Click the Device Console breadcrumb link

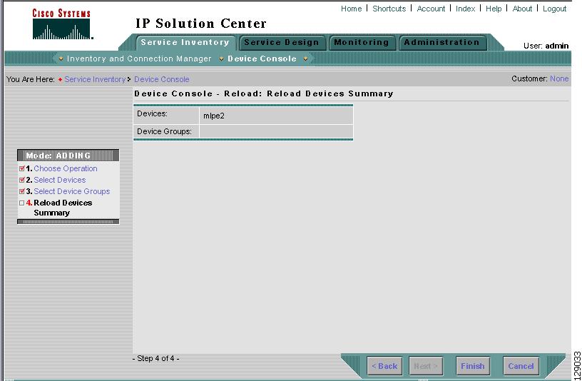click(161, 79)
